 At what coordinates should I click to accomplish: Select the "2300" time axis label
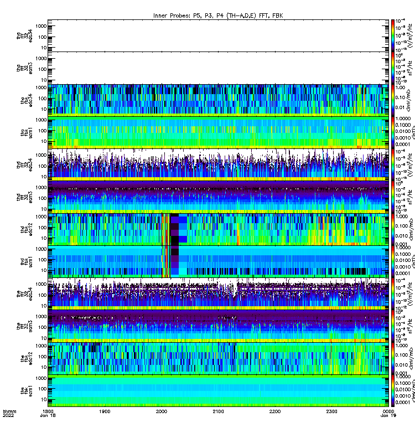331,411
